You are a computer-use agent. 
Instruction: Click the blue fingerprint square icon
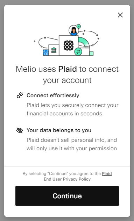point(46,52)
